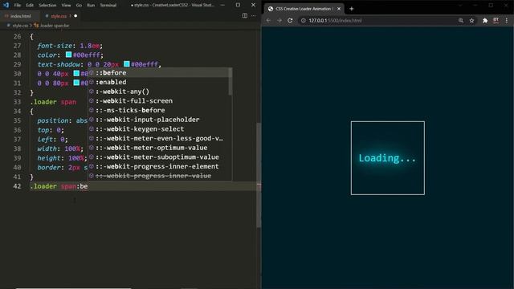Screen dimensions: 514x289
Task: Click the editor vertical scrollbar
Action: pos(259,175)
